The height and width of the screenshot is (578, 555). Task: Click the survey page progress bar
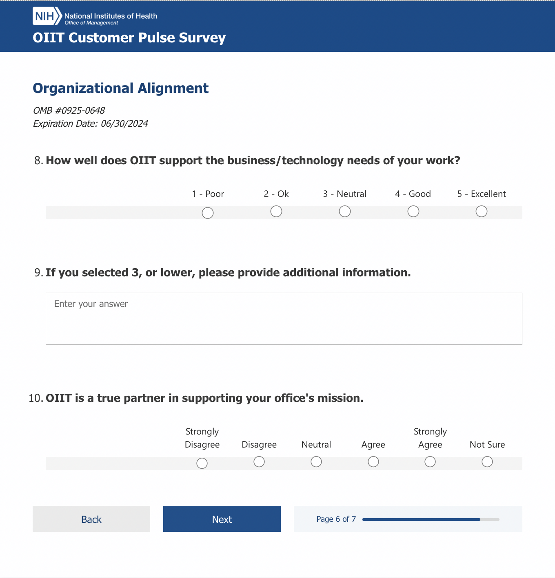click(x=431, y=519)
